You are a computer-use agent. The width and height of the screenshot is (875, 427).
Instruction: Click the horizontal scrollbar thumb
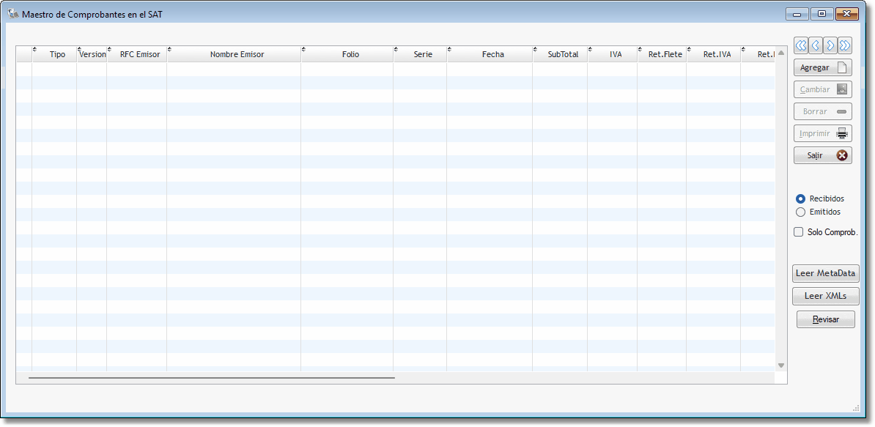pos(212,378)
